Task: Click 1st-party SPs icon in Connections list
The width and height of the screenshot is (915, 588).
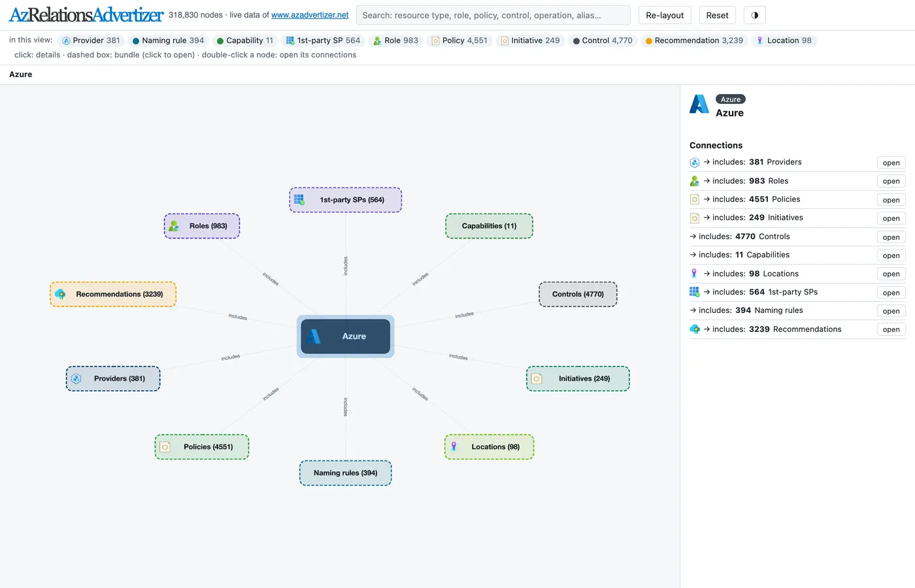Action: pos(694,292)
